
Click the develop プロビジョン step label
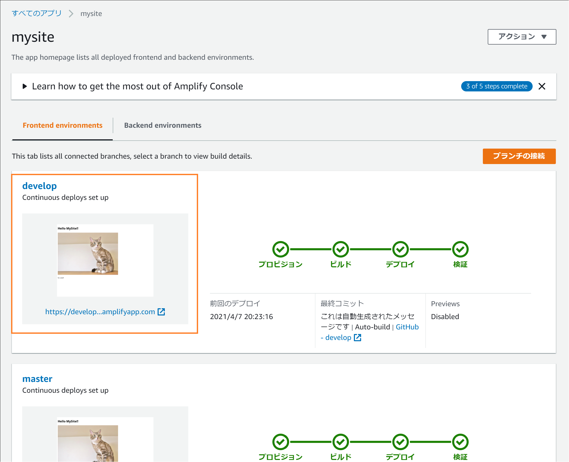coord(280,264)
